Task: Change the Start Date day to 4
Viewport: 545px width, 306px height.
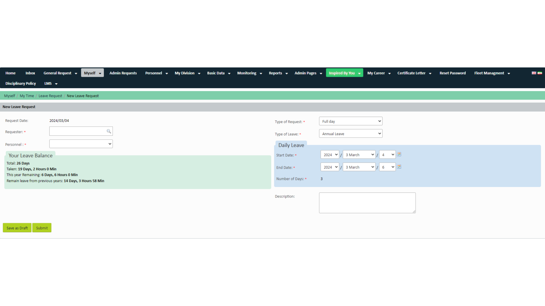Action: 387,154
